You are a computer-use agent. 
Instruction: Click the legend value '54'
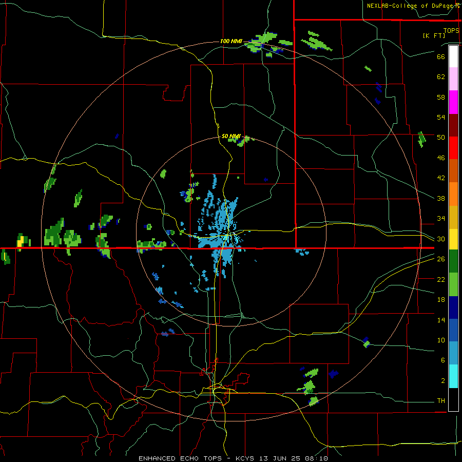pyautogui.click(x=441, y=117)
